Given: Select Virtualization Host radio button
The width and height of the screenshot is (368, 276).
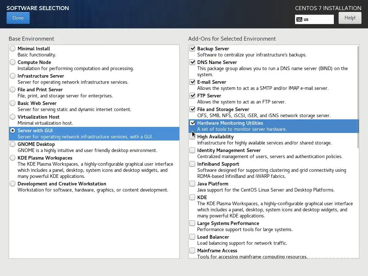Looking at the screenshot, I should point(13,117).
